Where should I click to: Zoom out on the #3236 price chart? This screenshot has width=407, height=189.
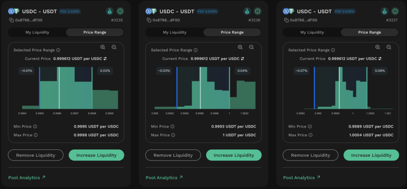point(251,47)
